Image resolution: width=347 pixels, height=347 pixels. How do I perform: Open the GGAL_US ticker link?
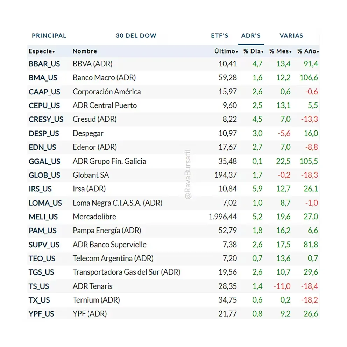coord(44,161)
